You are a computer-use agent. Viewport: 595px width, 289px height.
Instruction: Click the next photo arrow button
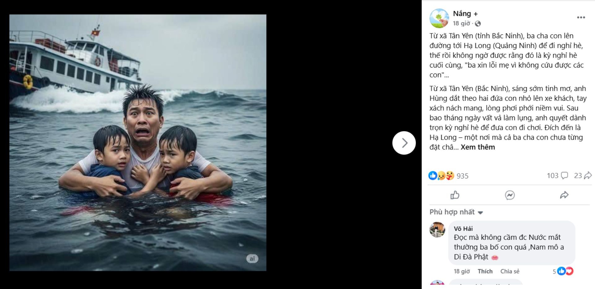coord(404,143)
